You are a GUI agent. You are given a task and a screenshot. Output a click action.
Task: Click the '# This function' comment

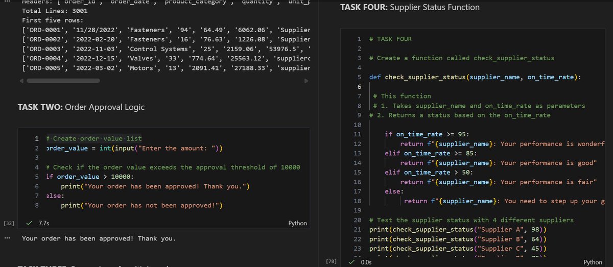(402, 96)
